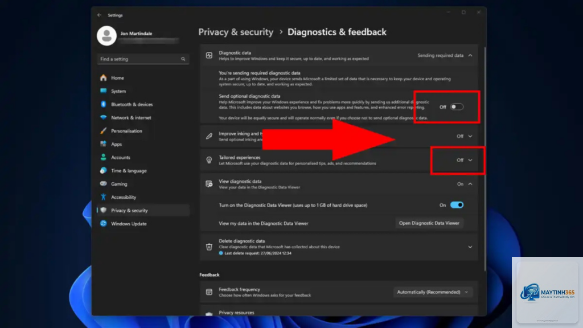Image resolution: width=583 pixels, height=328 pixels.
Task: Click the Find a setting search box
Action: click(x=143, y=59)
